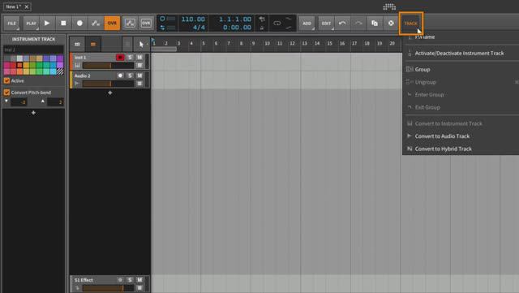Click the Delete circle-x icon
This screenshot has width=519, height=293.
(x=391, y=24)
